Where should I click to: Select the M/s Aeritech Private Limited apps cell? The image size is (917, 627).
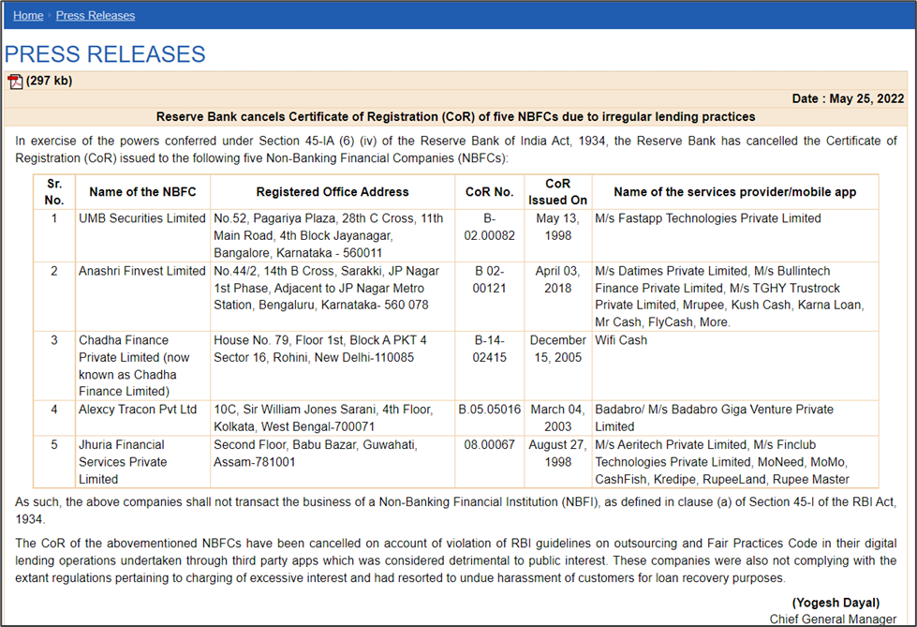735,461
